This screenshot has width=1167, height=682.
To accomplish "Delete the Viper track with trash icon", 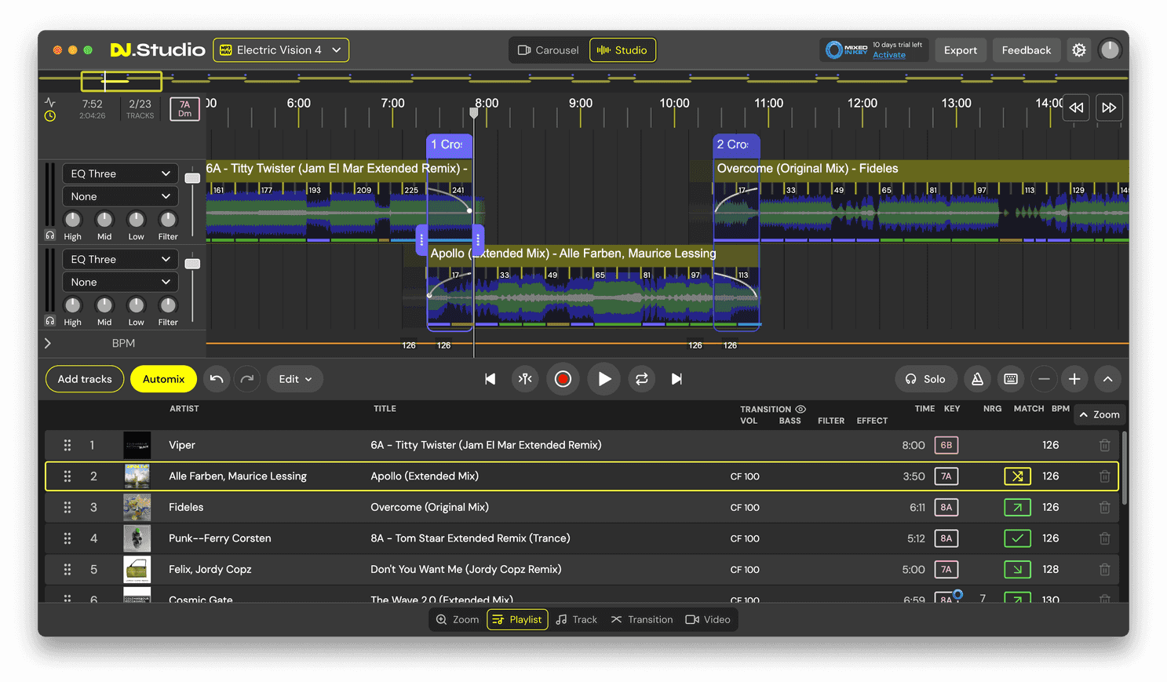I will (x=1104, y=445).
